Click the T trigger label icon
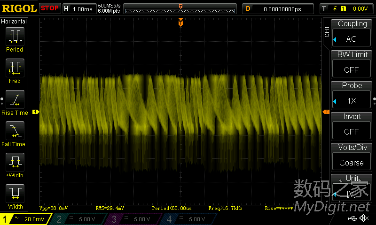The image size is (376, 225). [324, 9]
